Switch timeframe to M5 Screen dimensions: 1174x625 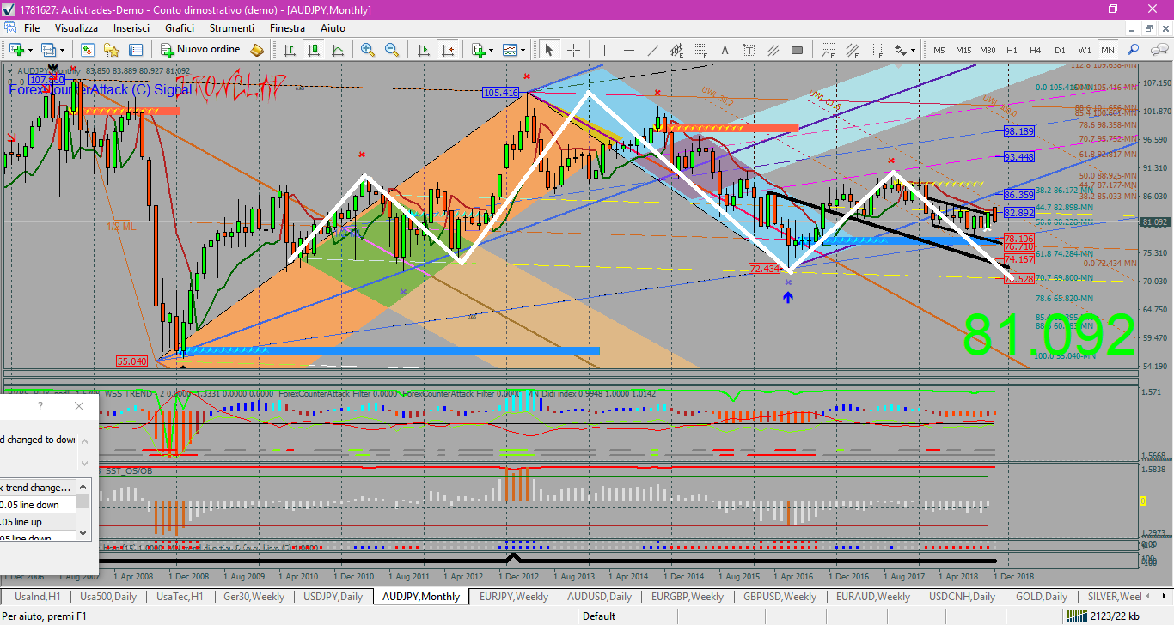(939, 50)
